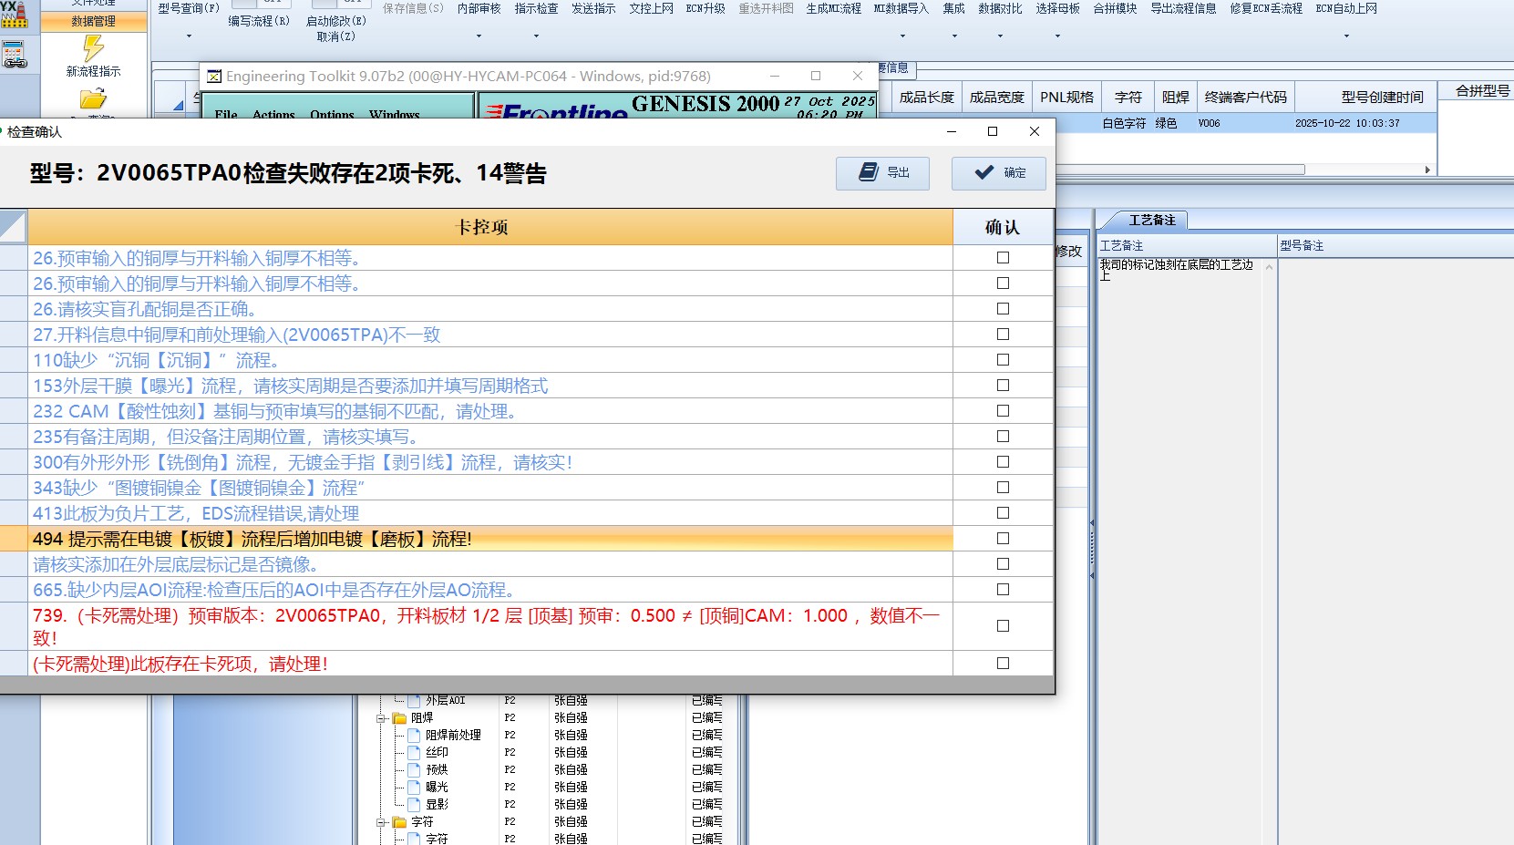The width and height of the screenshot is (1514, 845).
Task: Click the 确定 confirm button
Action: (998, 173)
